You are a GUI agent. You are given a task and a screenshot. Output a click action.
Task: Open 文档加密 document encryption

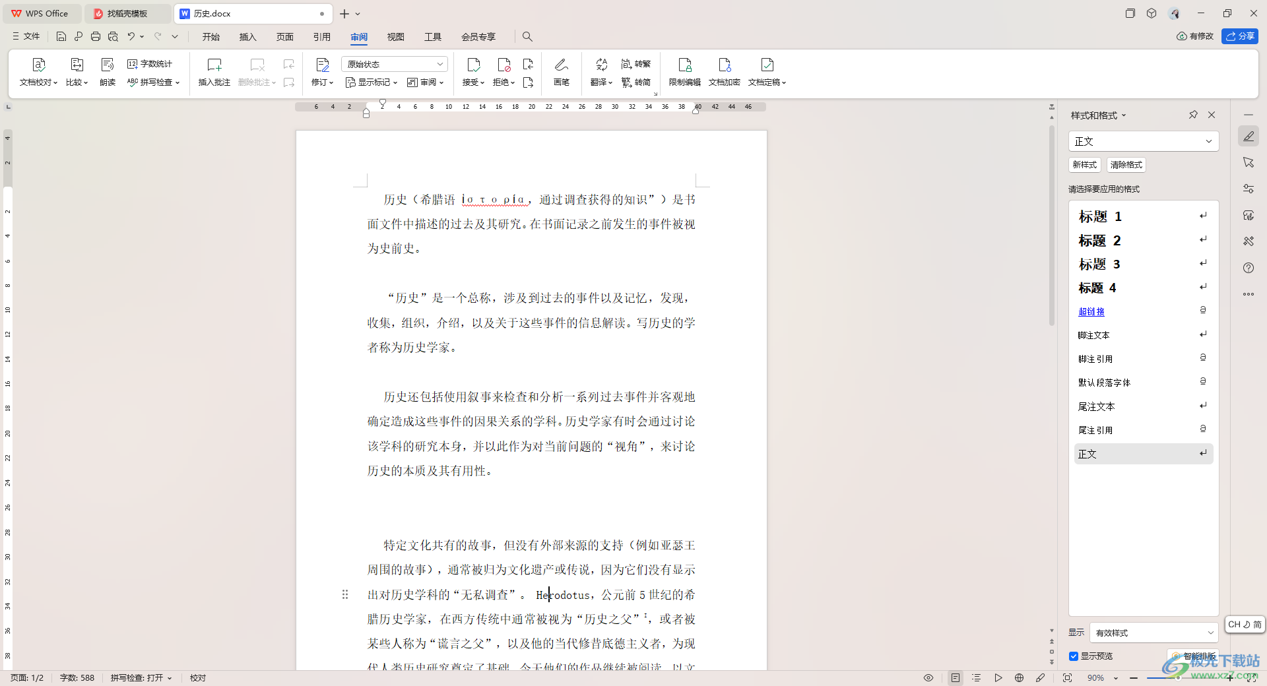tap(725, 73)
